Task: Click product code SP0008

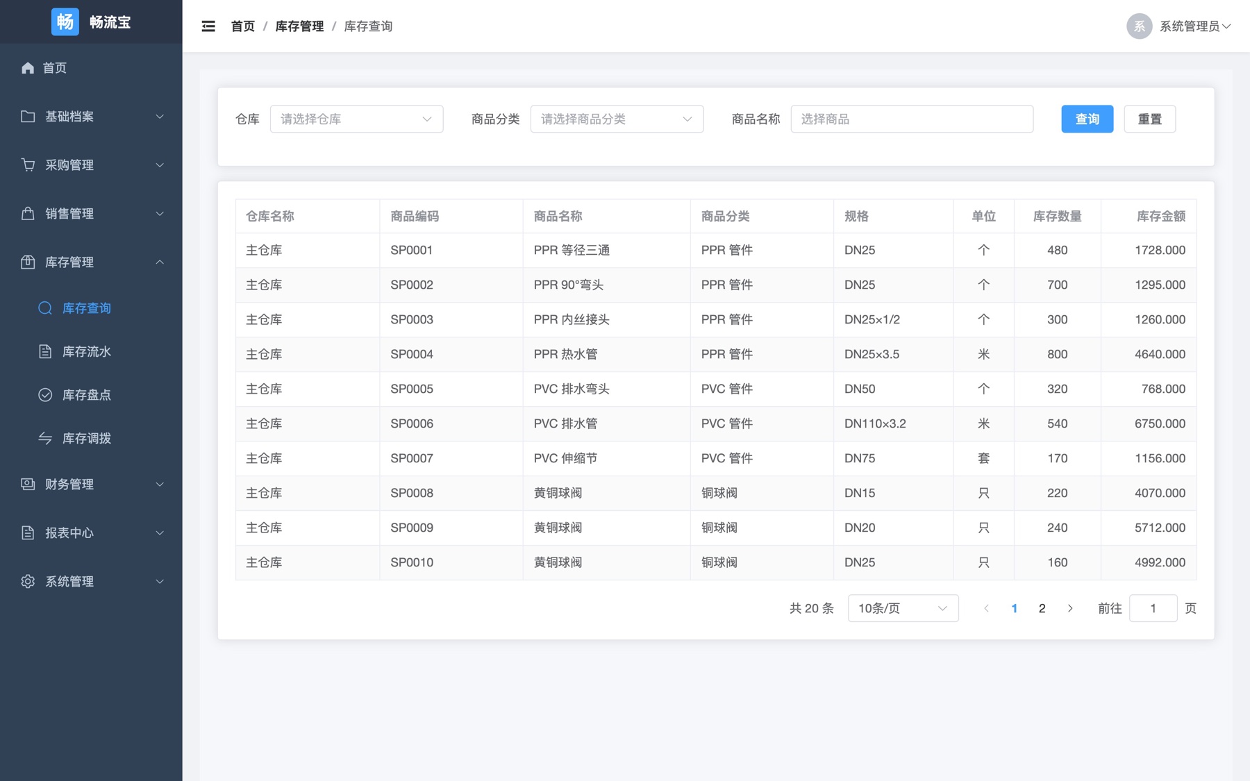Action: [412, 494]
